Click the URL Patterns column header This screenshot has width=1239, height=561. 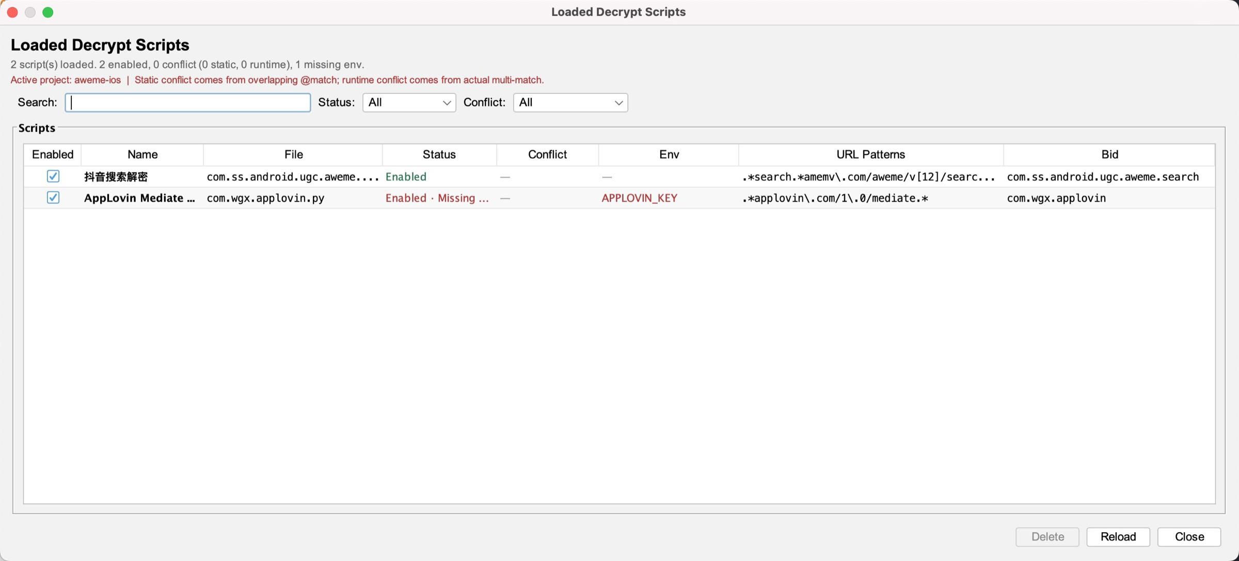click(x=870, y=154)
